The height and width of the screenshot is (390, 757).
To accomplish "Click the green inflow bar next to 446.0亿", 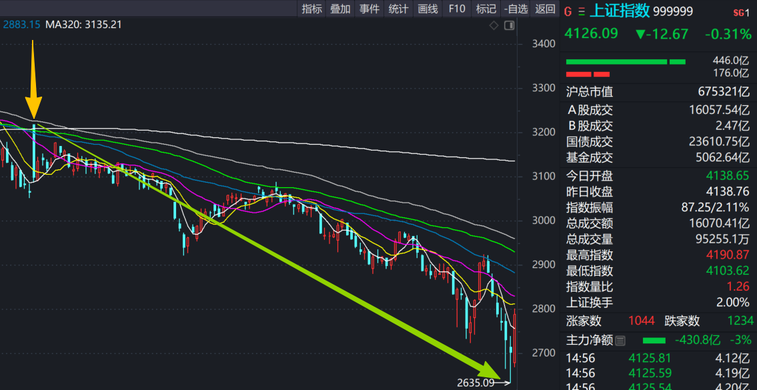I will click(x=616, y=61).
